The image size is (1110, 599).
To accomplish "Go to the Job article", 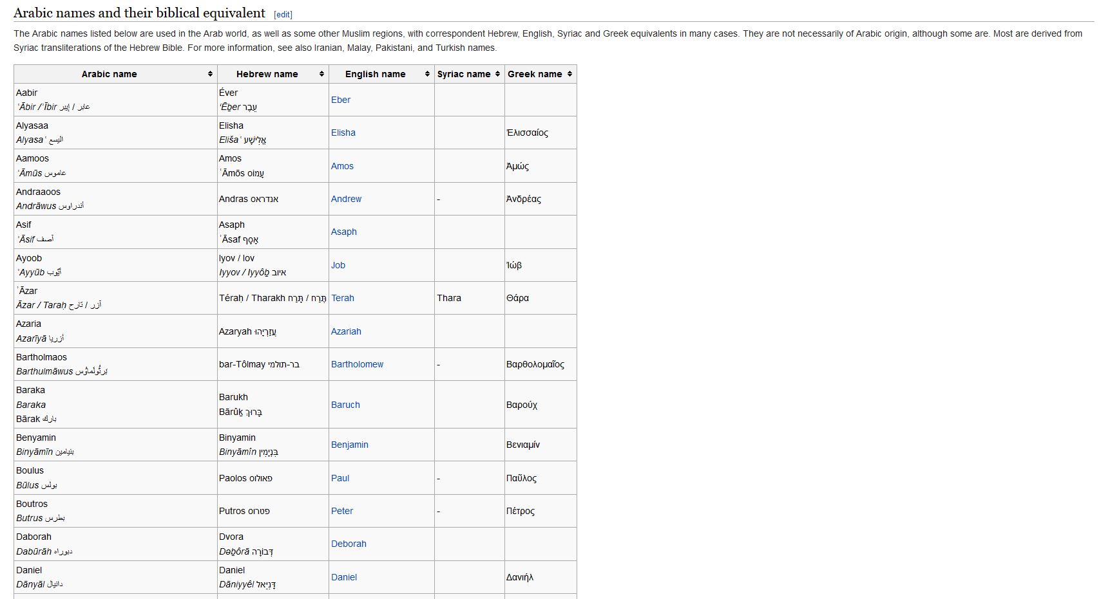I will coord(338,265).
